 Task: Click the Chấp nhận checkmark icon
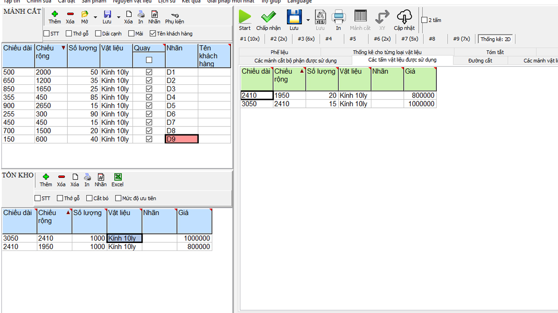pyautogui.click(x=268, y=17)
